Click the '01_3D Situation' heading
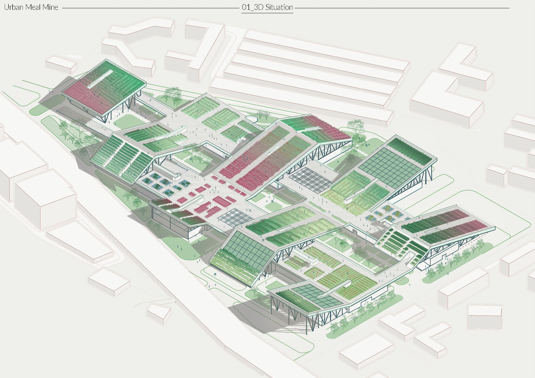Viewport: 535px width, 378px height. [x=267, y=7]
